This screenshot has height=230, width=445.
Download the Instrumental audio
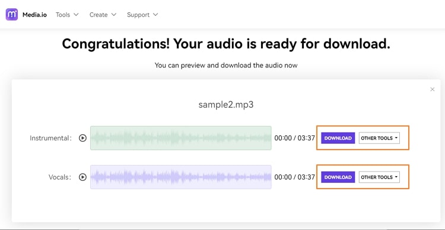pyautogui.click(x=338, y=138)
